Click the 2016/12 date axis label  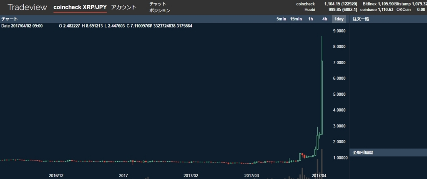(56, 176)
